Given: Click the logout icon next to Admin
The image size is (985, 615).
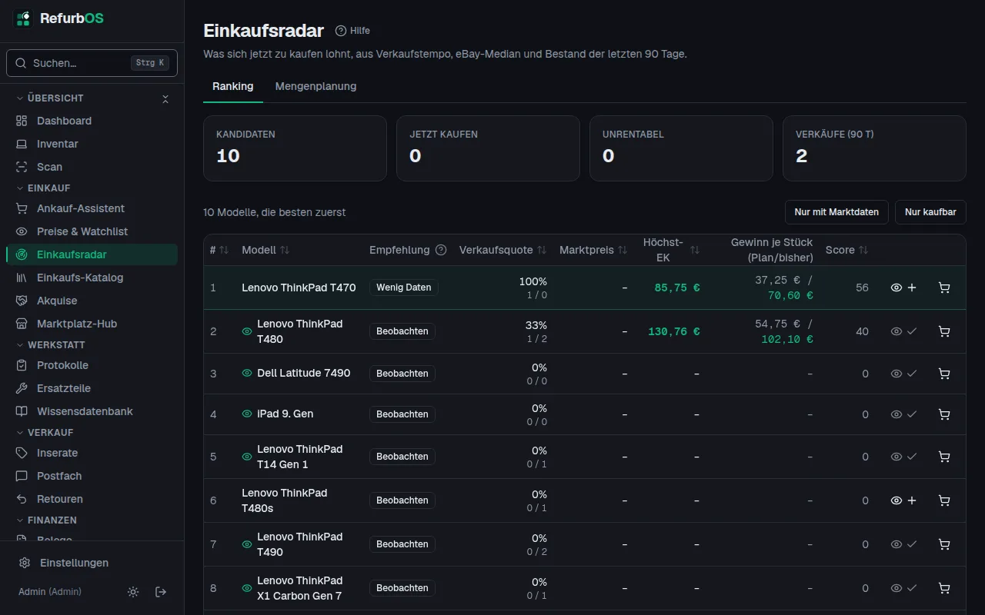Looking at the screenshot, I should (x=161, y=592).
